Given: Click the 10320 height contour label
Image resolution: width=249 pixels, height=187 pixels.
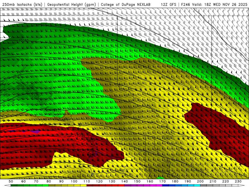Looking at the screenshot, I should tap(56, 110).
